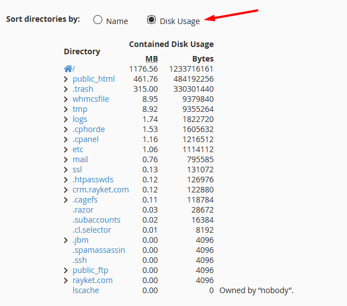This screenshot has height=306, width=347.
Task: Open the rayket.com directory link
Action: (x=92, y=280)
